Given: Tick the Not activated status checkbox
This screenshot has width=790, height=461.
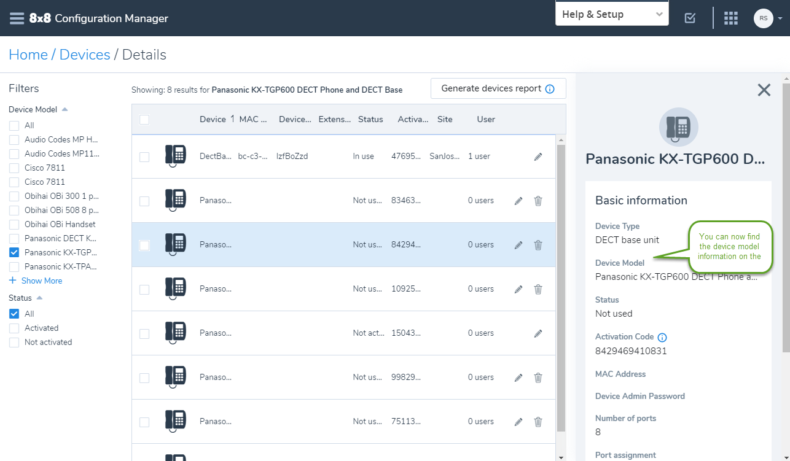Looking at the screenshot, I should pos(14,342).
